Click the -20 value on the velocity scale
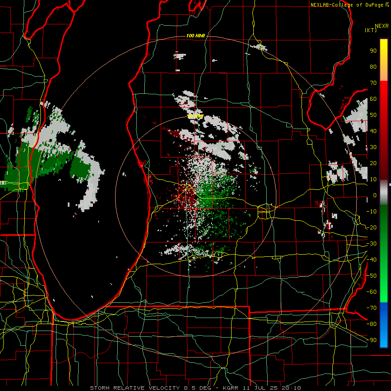This screenshot has height=391, width=391. (371, 228)
